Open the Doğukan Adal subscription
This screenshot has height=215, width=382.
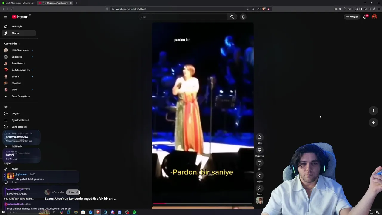click(x=19, y=70)
